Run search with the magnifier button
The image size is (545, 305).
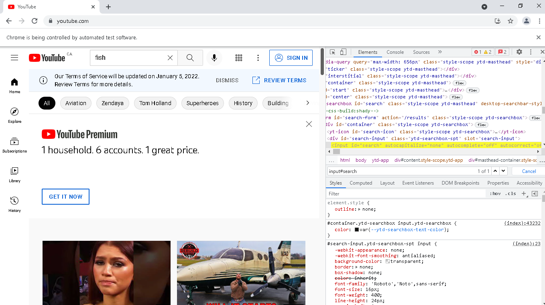[x=190, y=58]
